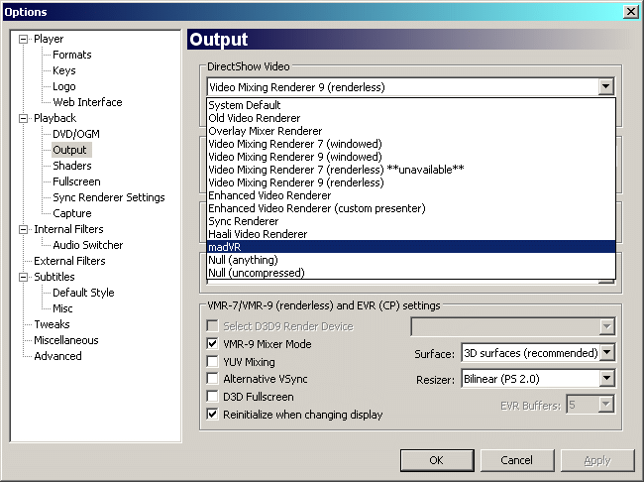Go to Web Interface settings
Screen dimensions: 644x482
tap(87, 102)
